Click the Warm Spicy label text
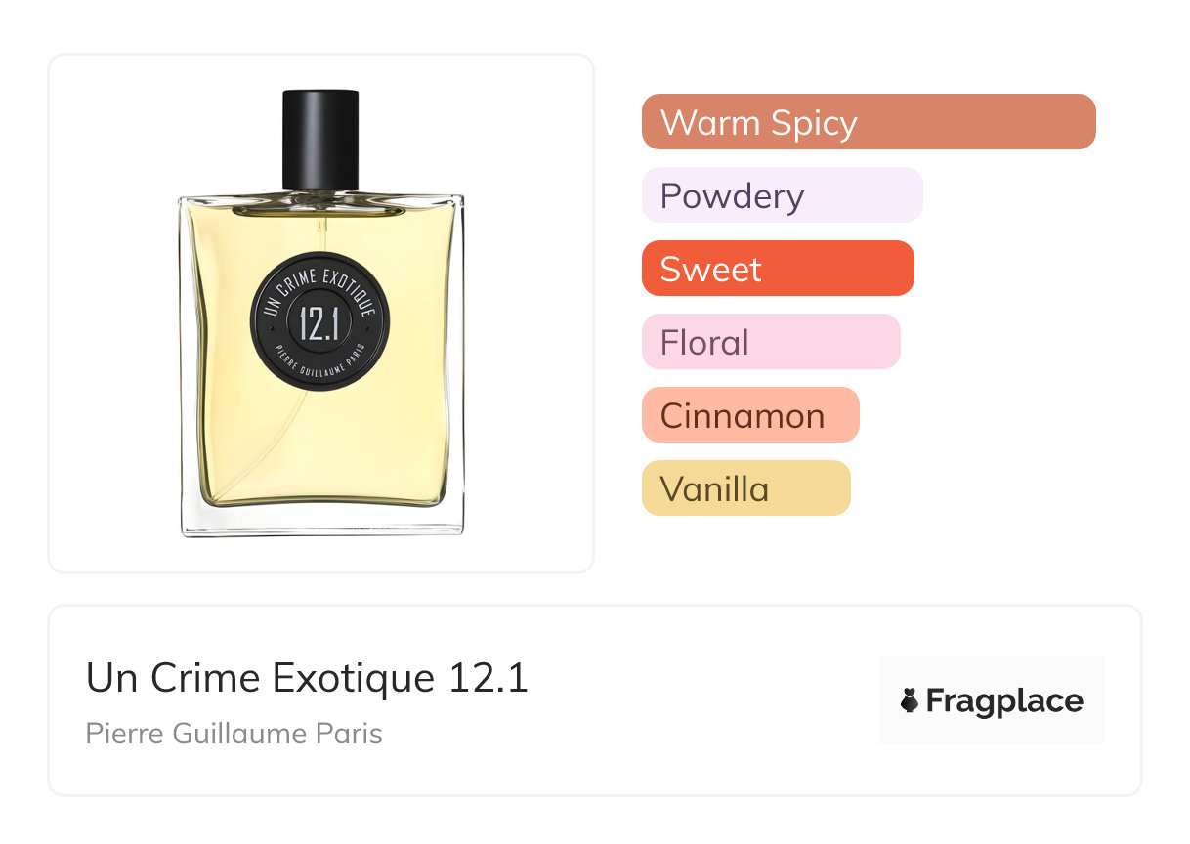This screenshot has width=1190, height=844. 759,122
